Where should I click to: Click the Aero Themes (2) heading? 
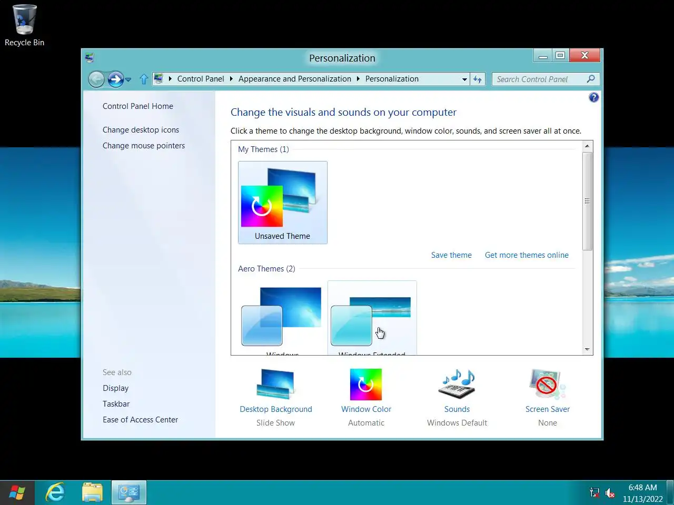tap(266, 269)
